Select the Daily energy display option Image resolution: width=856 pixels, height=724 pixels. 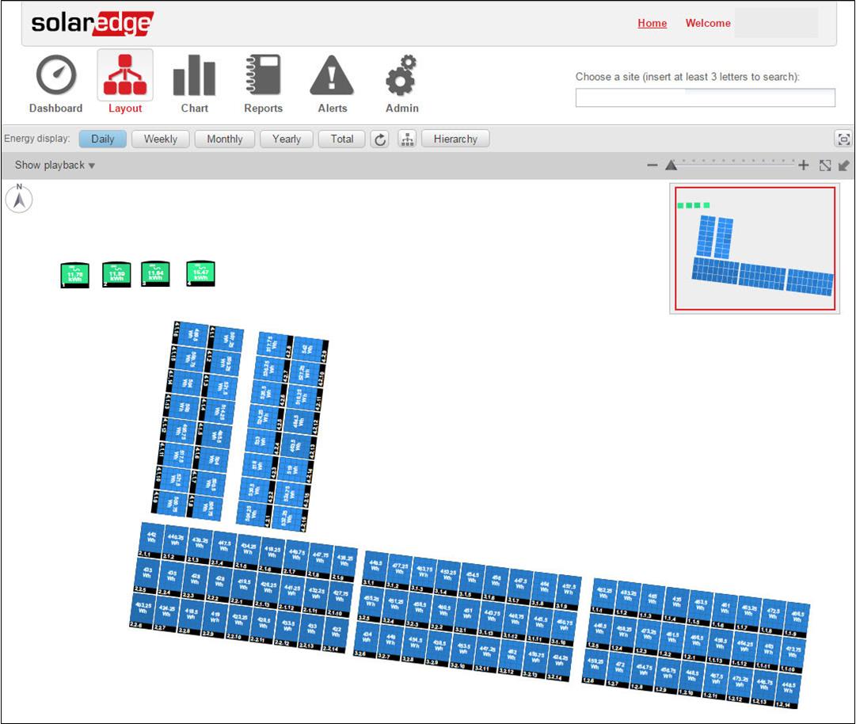tap(103, 139)
